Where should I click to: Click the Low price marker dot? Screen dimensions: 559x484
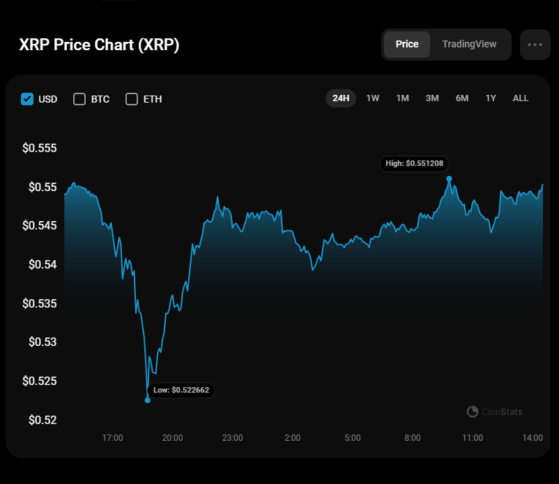[x=147, y=400]
